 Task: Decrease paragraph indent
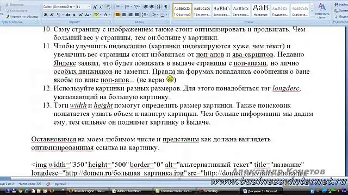(x=146, y=7)
